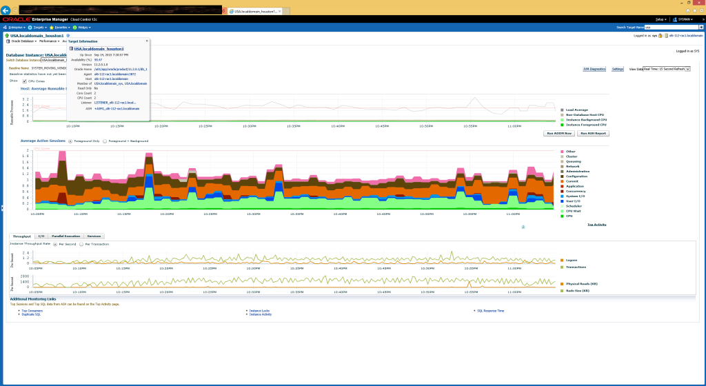Open the Top Consumers link
Image resolution: width=706 pixels, height=386 pixels.
(x=32, y=311)
